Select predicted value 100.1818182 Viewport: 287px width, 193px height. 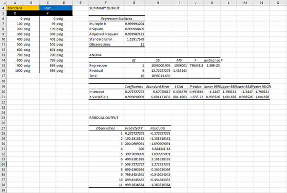click(x=134, y=138)
